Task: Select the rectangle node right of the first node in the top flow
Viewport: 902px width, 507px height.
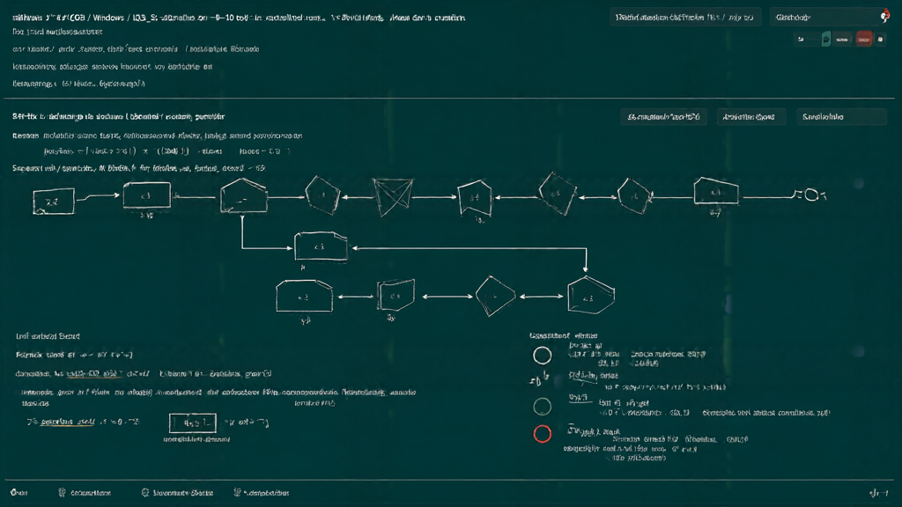Action: pos(147,195)
